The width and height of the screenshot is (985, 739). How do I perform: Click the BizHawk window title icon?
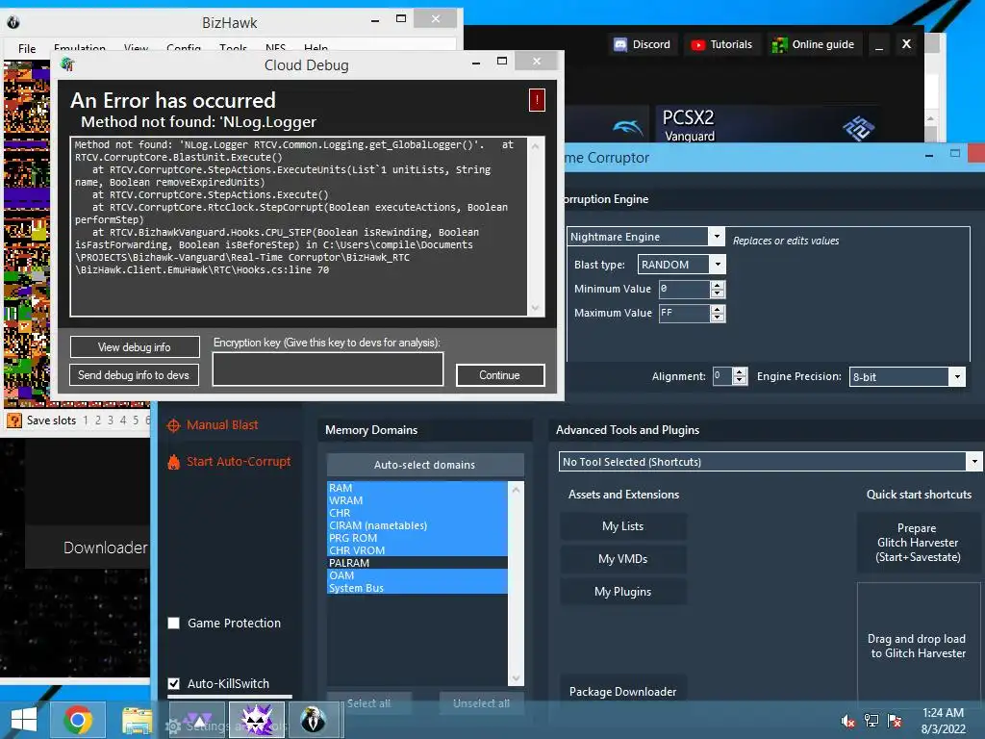click(x=13, y=23)
